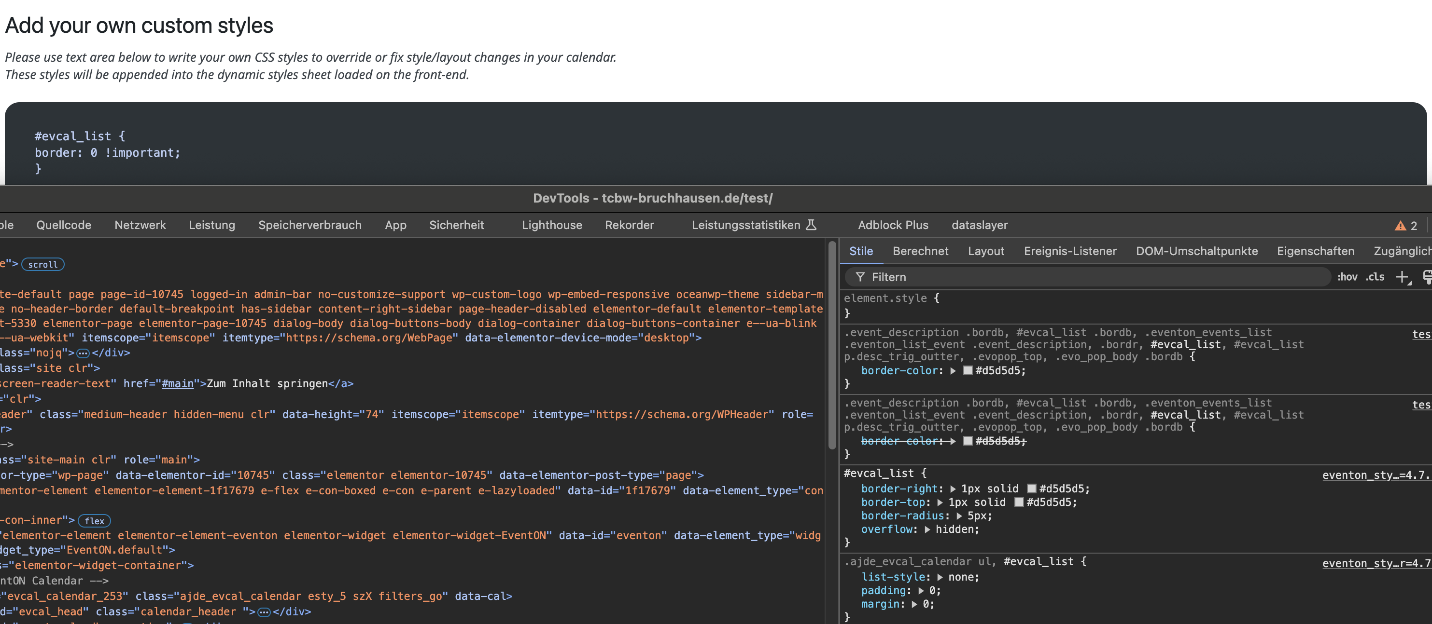Expand border-top value triangle
Image resolution: width=1432 pixels, height=624 pixels.
[x=940, y=502]
